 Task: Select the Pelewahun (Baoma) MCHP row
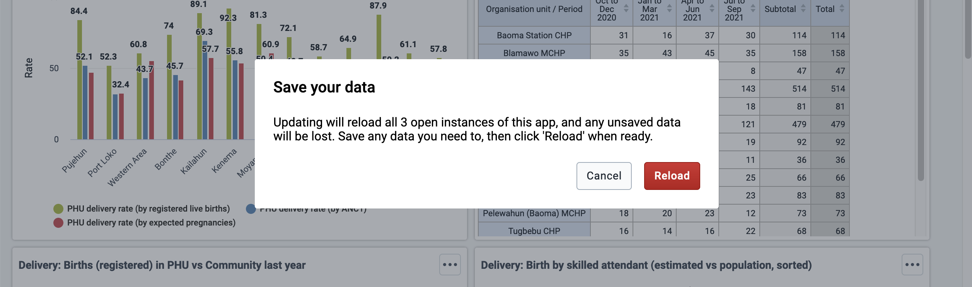coord(534,213)
